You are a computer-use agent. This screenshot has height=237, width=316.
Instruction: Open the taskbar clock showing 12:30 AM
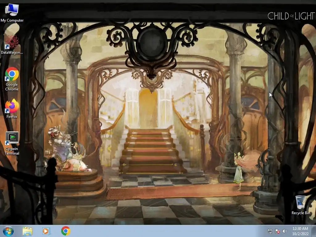click(300, 231)
